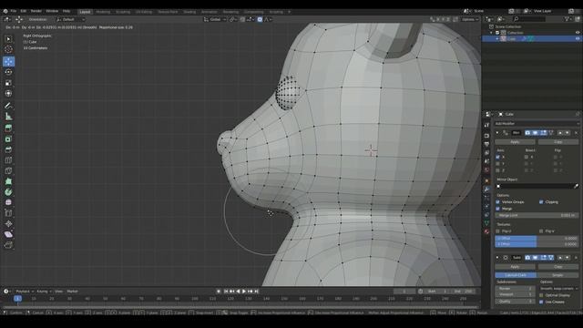Open the Window menu
This screenshot has height=328, width=583.
point(52,11)
